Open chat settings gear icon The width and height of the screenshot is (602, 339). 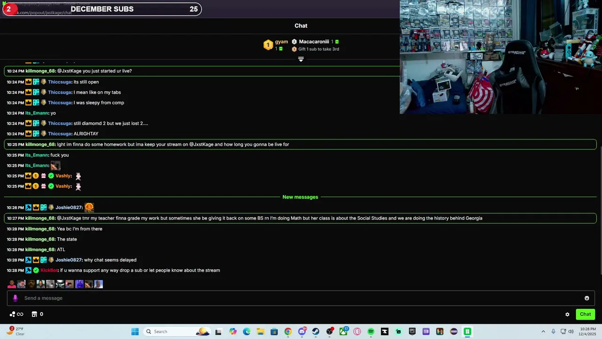(x=567, y=315)
